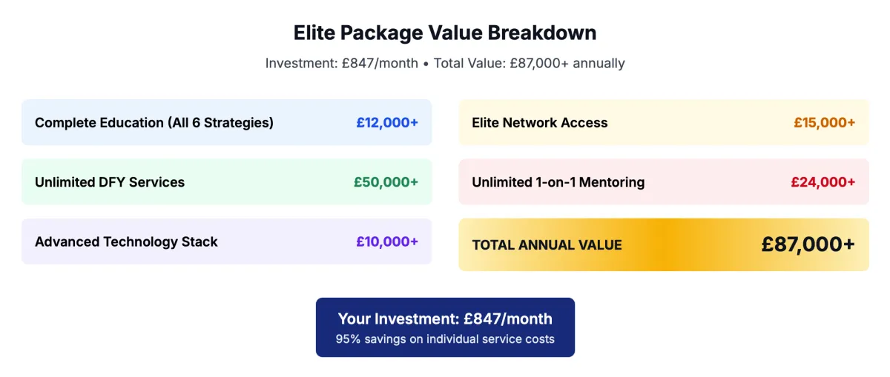Image resolution: width=890 pixels, height=377 pixels.
Task: Open the Unlimited 1-on-1 Mentoring card
Action: 664,181
